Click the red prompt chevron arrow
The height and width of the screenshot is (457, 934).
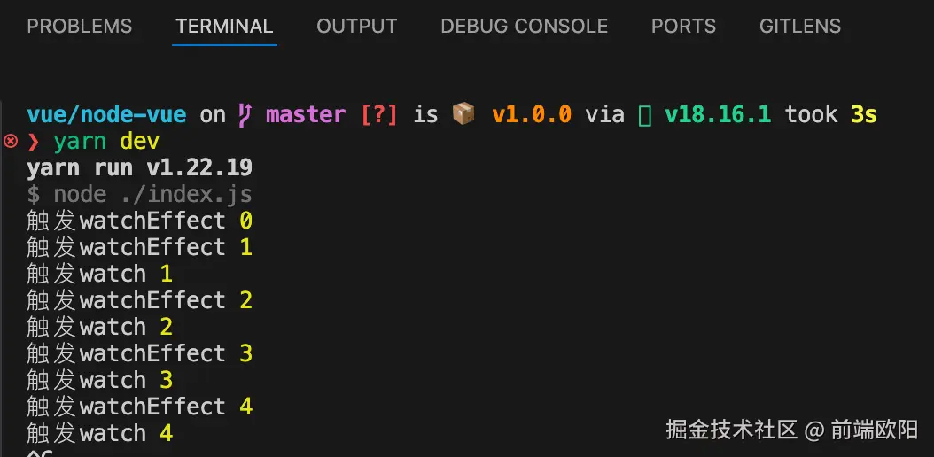(x=35, y=141)
